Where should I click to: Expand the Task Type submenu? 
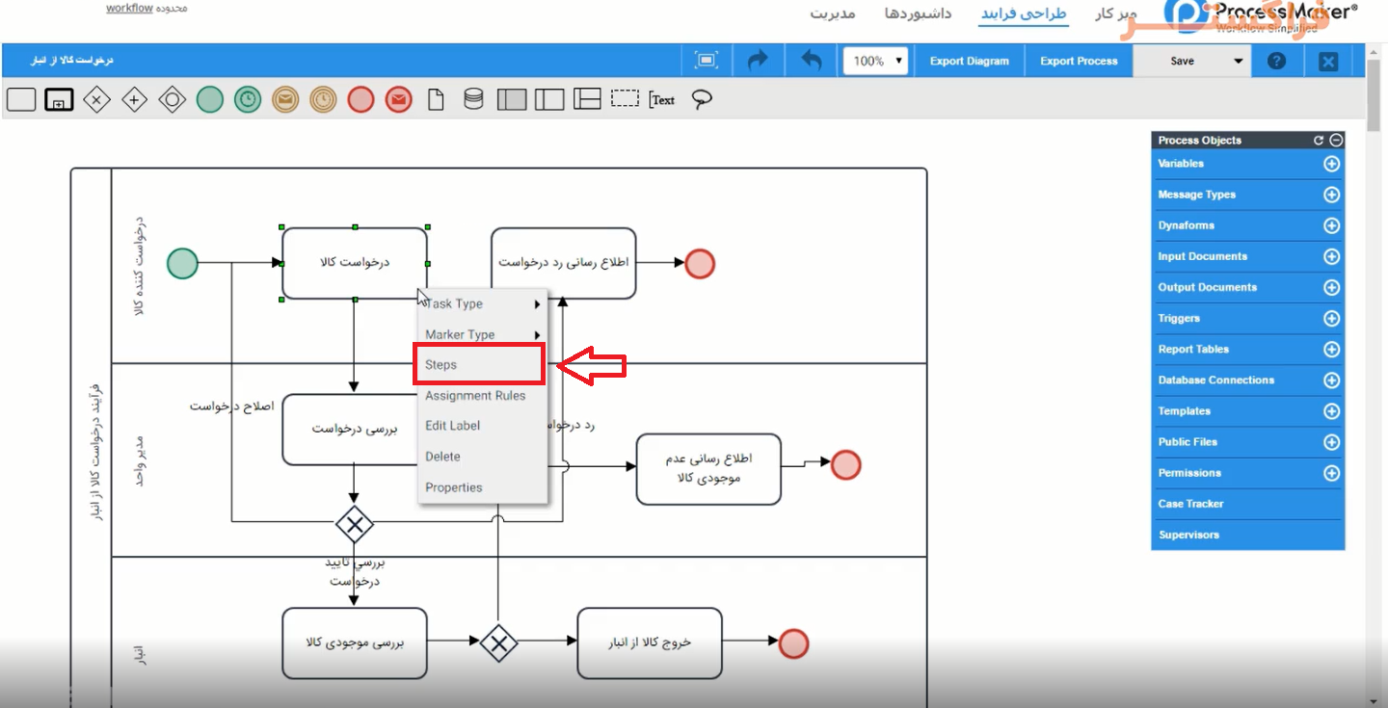point(482,304)
